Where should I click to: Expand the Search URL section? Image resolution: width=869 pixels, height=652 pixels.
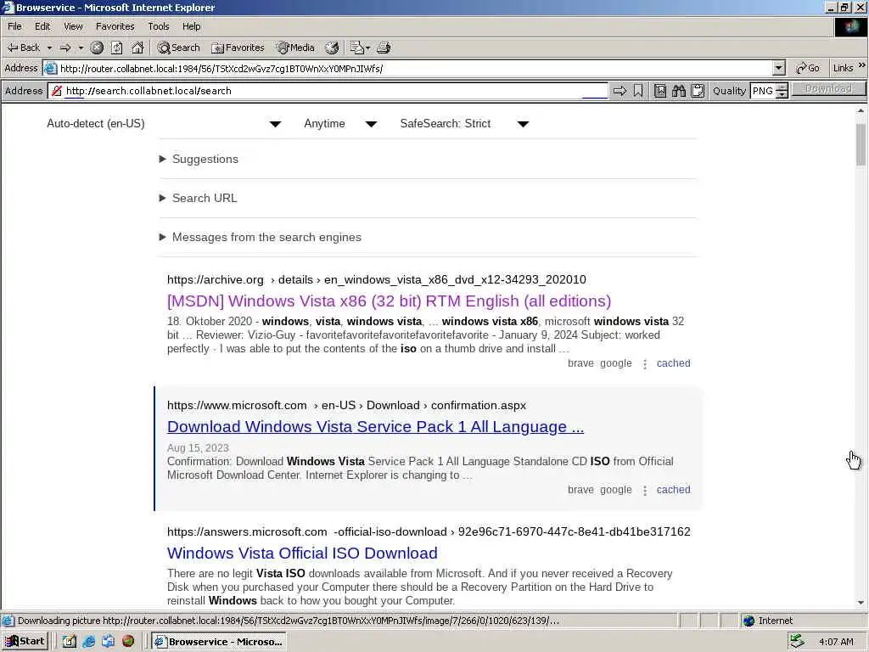198,198
